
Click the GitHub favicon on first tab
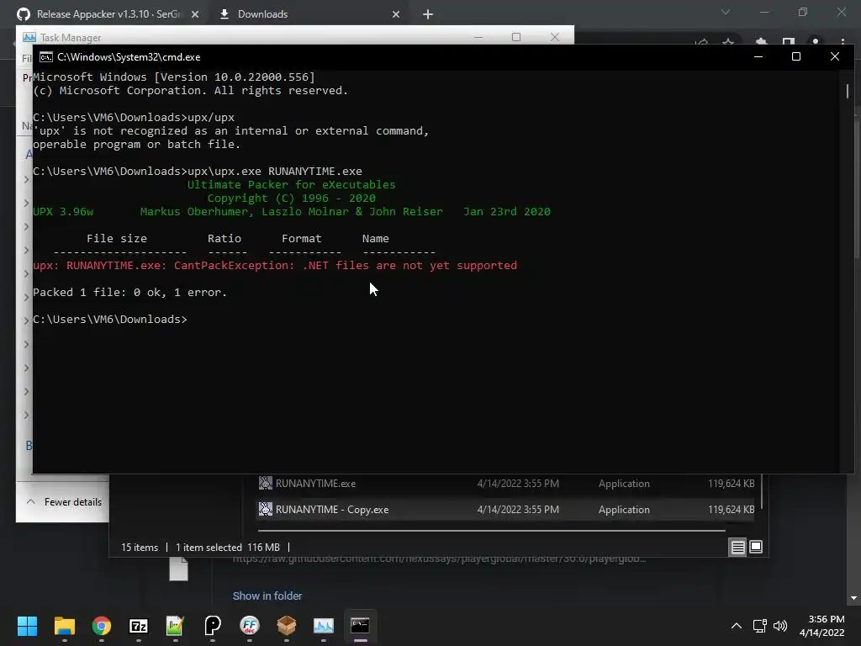point(24,14)
